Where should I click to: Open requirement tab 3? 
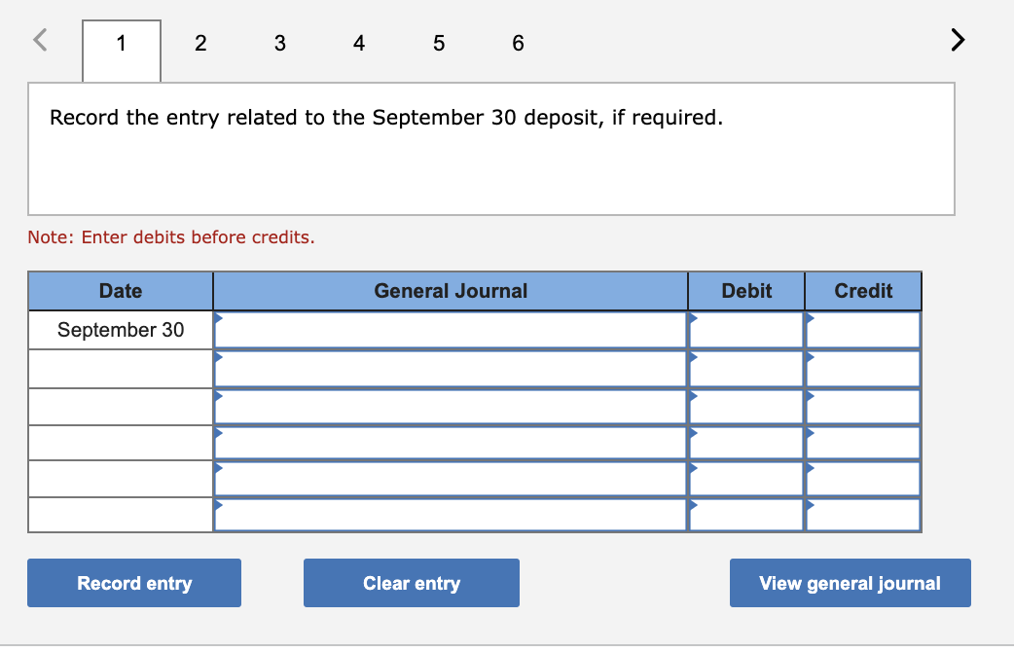[x=280, y=43]
